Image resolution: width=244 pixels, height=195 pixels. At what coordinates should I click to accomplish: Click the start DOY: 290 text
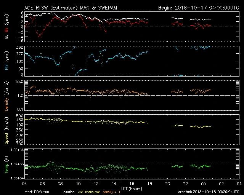pyautogui.click(x=37, y=192)
